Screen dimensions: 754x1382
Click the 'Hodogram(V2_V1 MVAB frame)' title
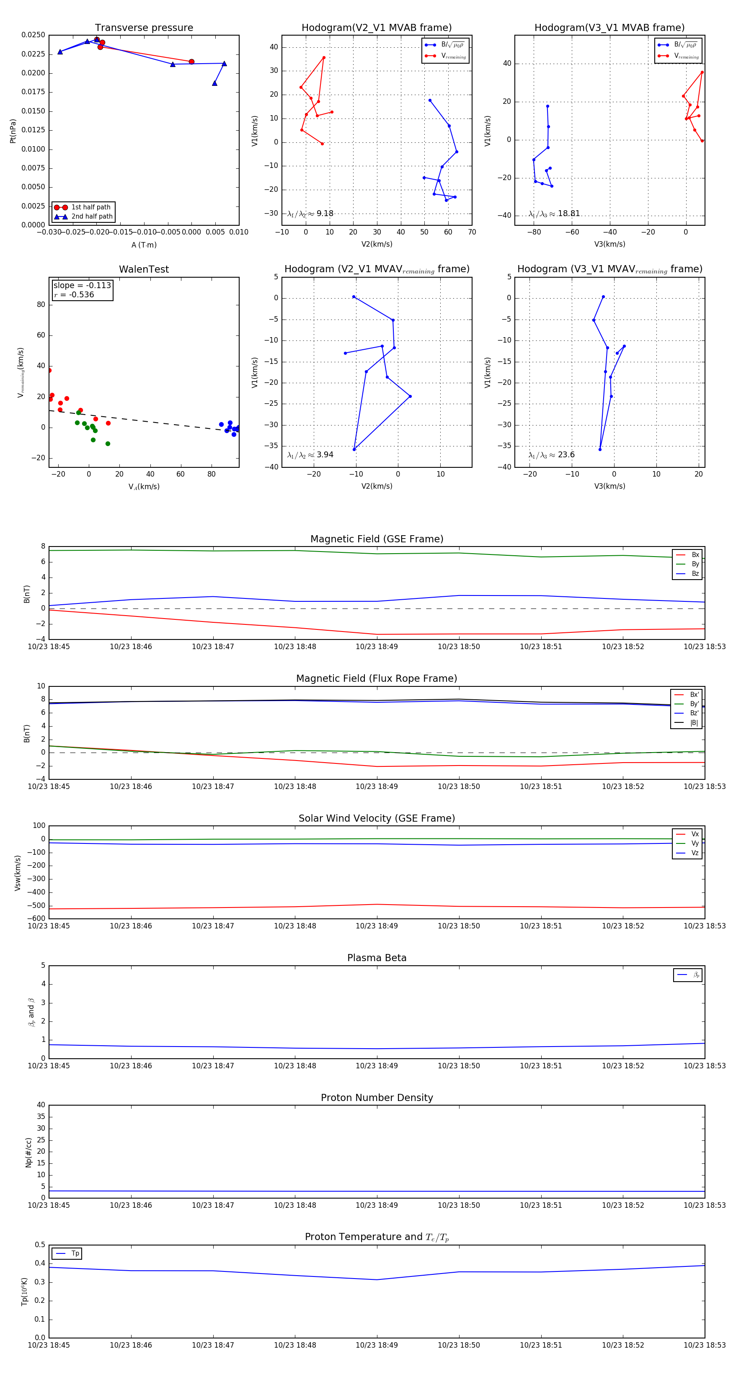pyautogui.click(x=376, y=28)
